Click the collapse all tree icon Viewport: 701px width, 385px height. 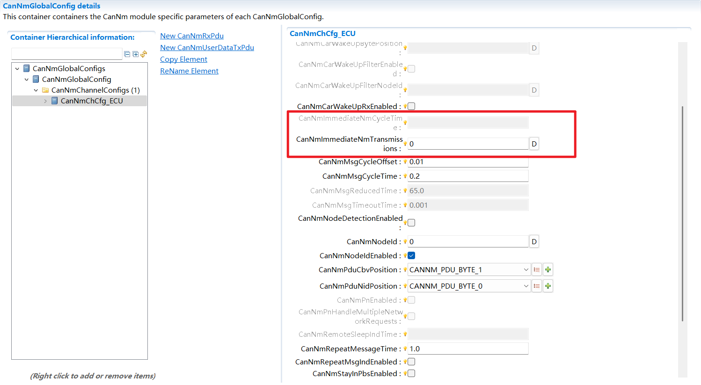tap(127, 54)
